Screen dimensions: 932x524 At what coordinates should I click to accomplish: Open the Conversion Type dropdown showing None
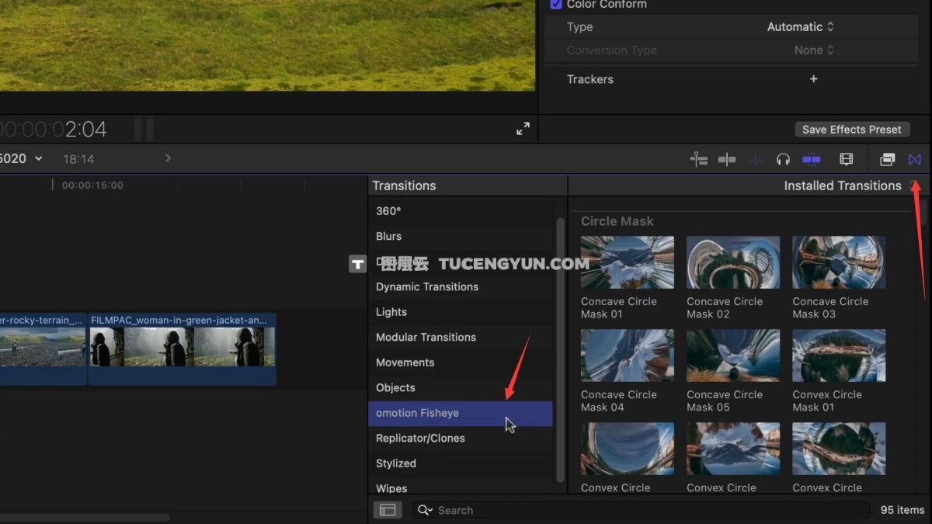pos(814,50)
